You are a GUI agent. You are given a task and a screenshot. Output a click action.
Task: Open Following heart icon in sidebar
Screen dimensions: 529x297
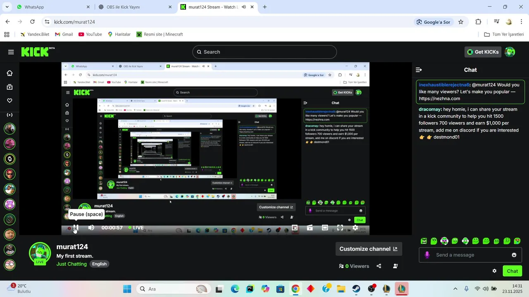(10, 101)
